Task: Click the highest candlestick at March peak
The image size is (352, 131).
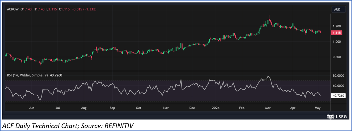Action: (x=269, y=20)
